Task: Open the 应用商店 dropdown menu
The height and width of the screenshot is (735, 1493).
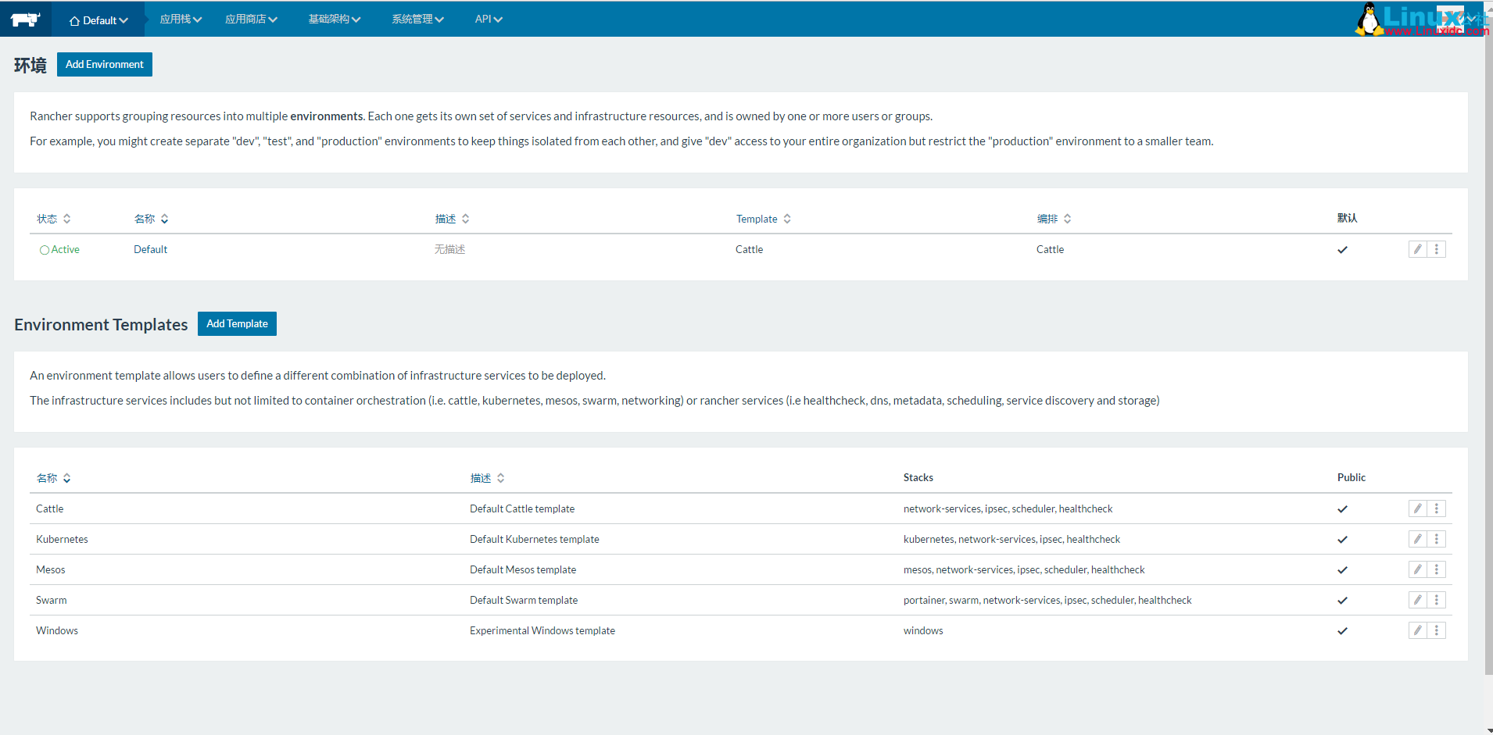Action: coord(251,20)
